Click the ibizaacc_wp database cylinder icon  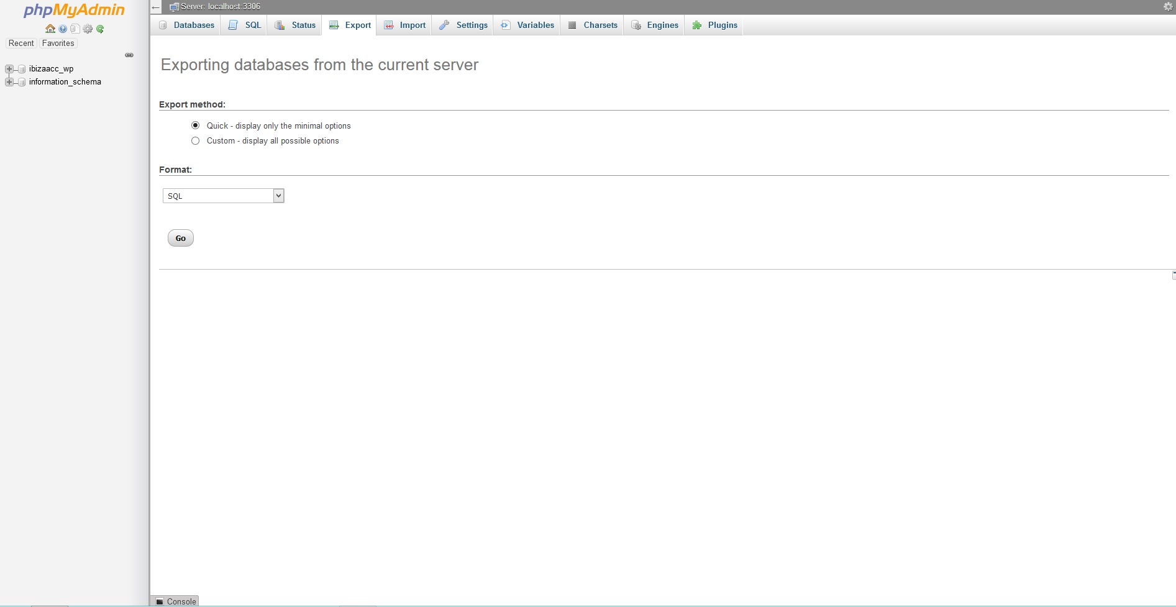[x=22, y=69]
